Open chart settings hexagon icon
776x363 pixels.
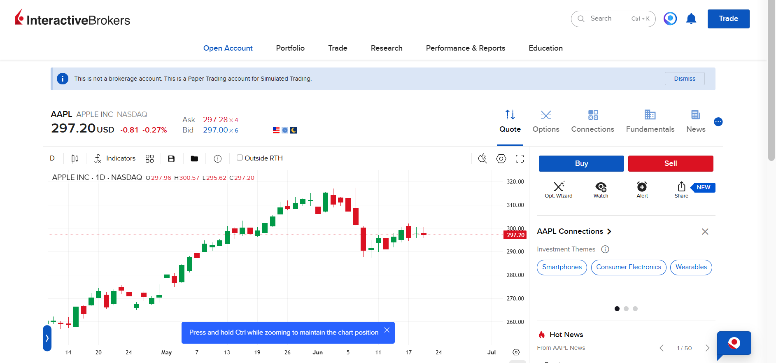pyautogui.click(x=501, y=158)
